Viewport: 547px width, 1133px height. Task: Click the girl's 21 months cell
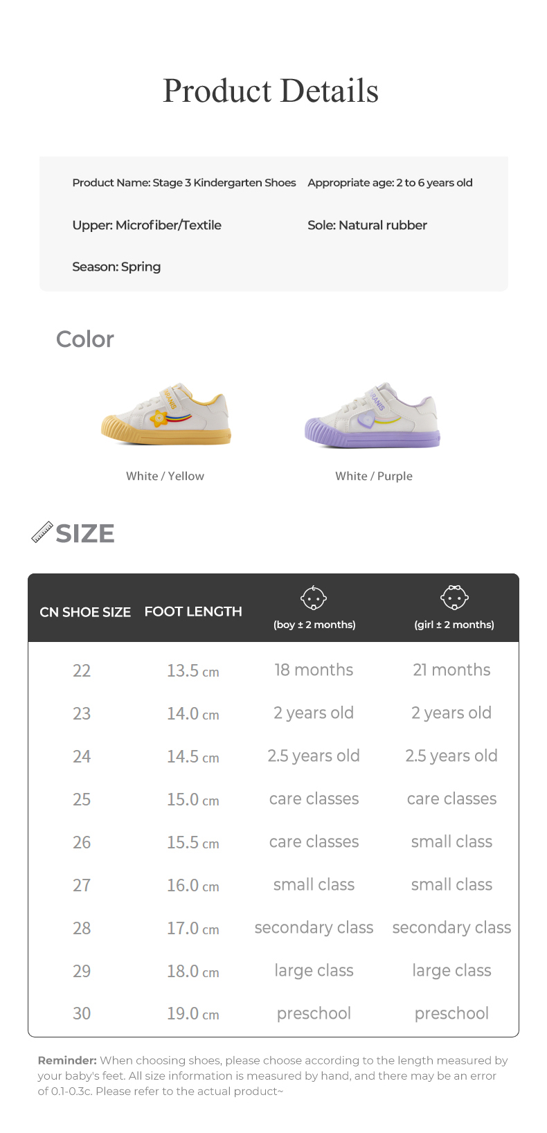point(451,670)
